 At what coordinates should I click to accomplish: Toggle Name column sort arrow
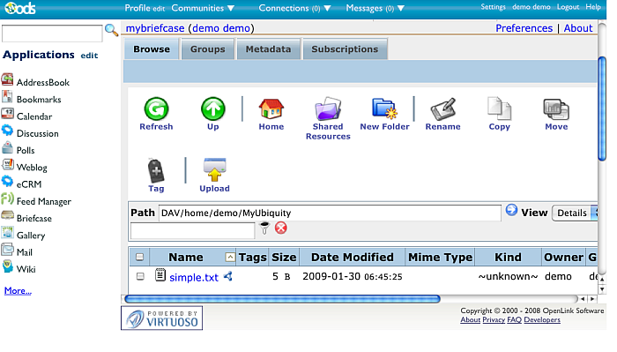click(x=230, y=257)
